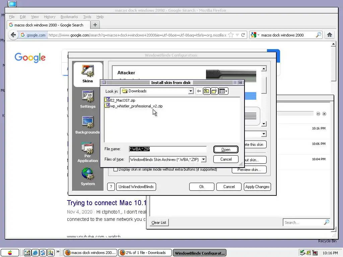Select the E2_MacOS7.zip file
The width and height of the screenshot is (343, 257).
[x=120, y=100]
